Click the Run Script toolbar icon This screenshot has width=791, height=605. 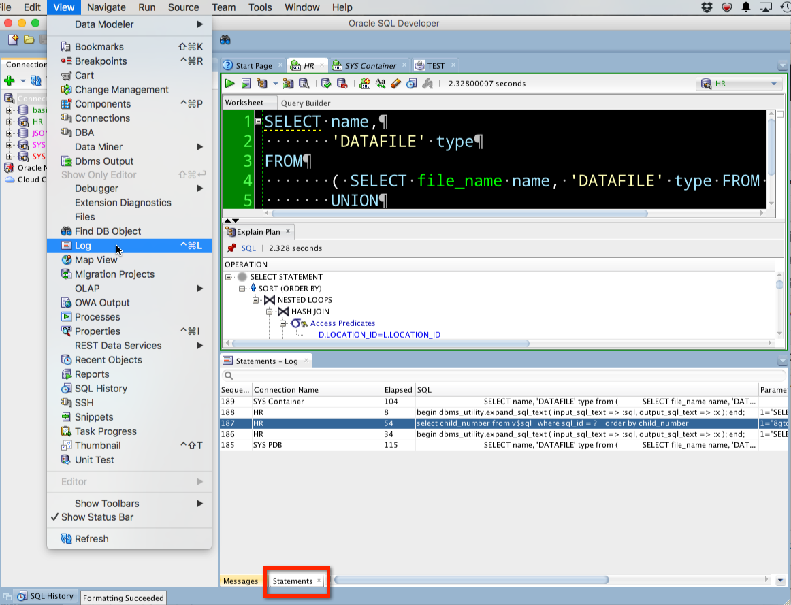(246, 82)
